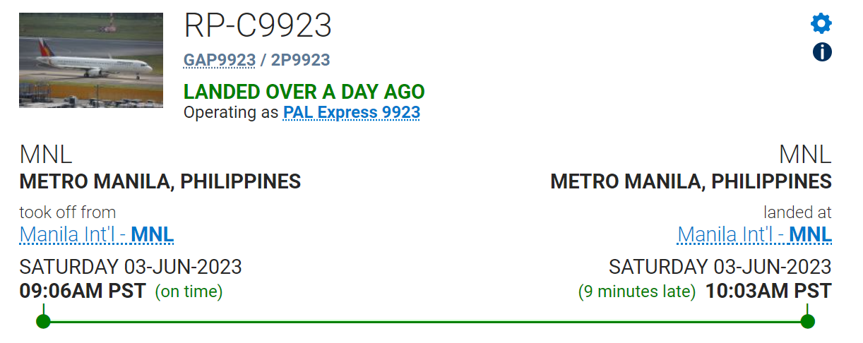Open the origin Manila Int'l - MNL link
The image size is (863, 343).
point(96,234)
